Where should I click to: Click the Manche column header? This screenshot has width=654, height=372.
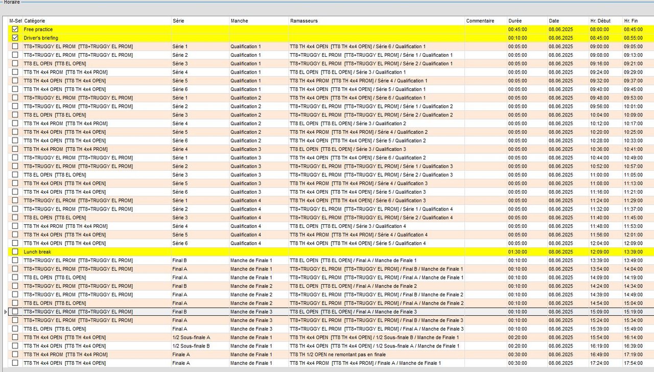tap(259, 21)
